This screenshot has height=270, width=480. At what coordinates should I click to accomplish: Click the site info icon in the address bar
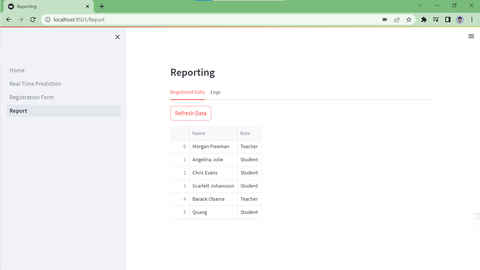point(47,19)
